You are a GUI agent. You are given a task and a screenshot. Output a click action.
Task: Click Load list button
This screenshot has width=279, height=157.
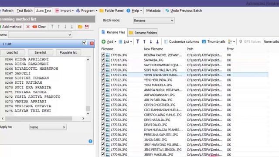12,52
